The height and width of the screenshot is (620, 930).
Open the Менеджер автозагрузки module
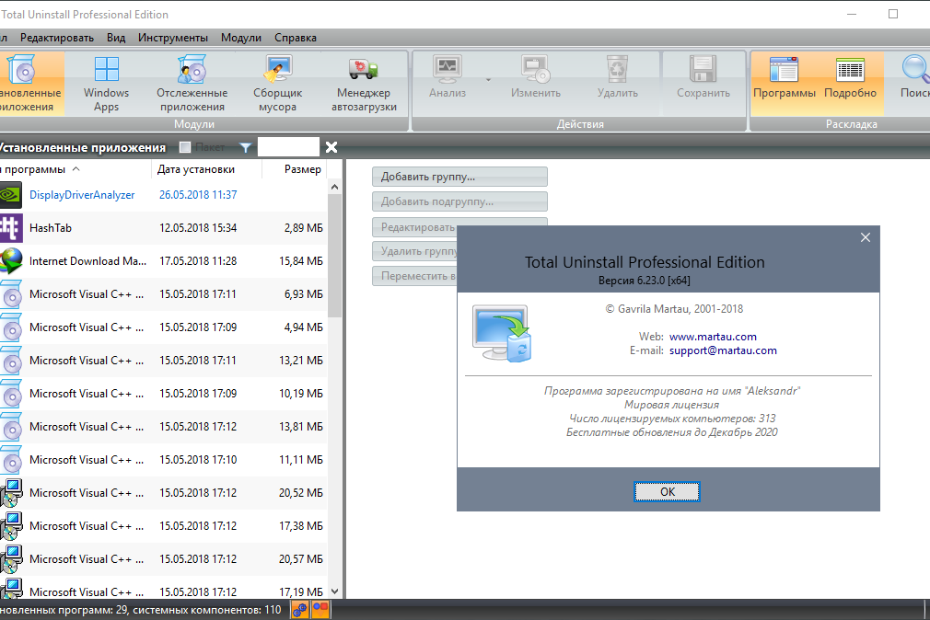(x=364, y=84)
